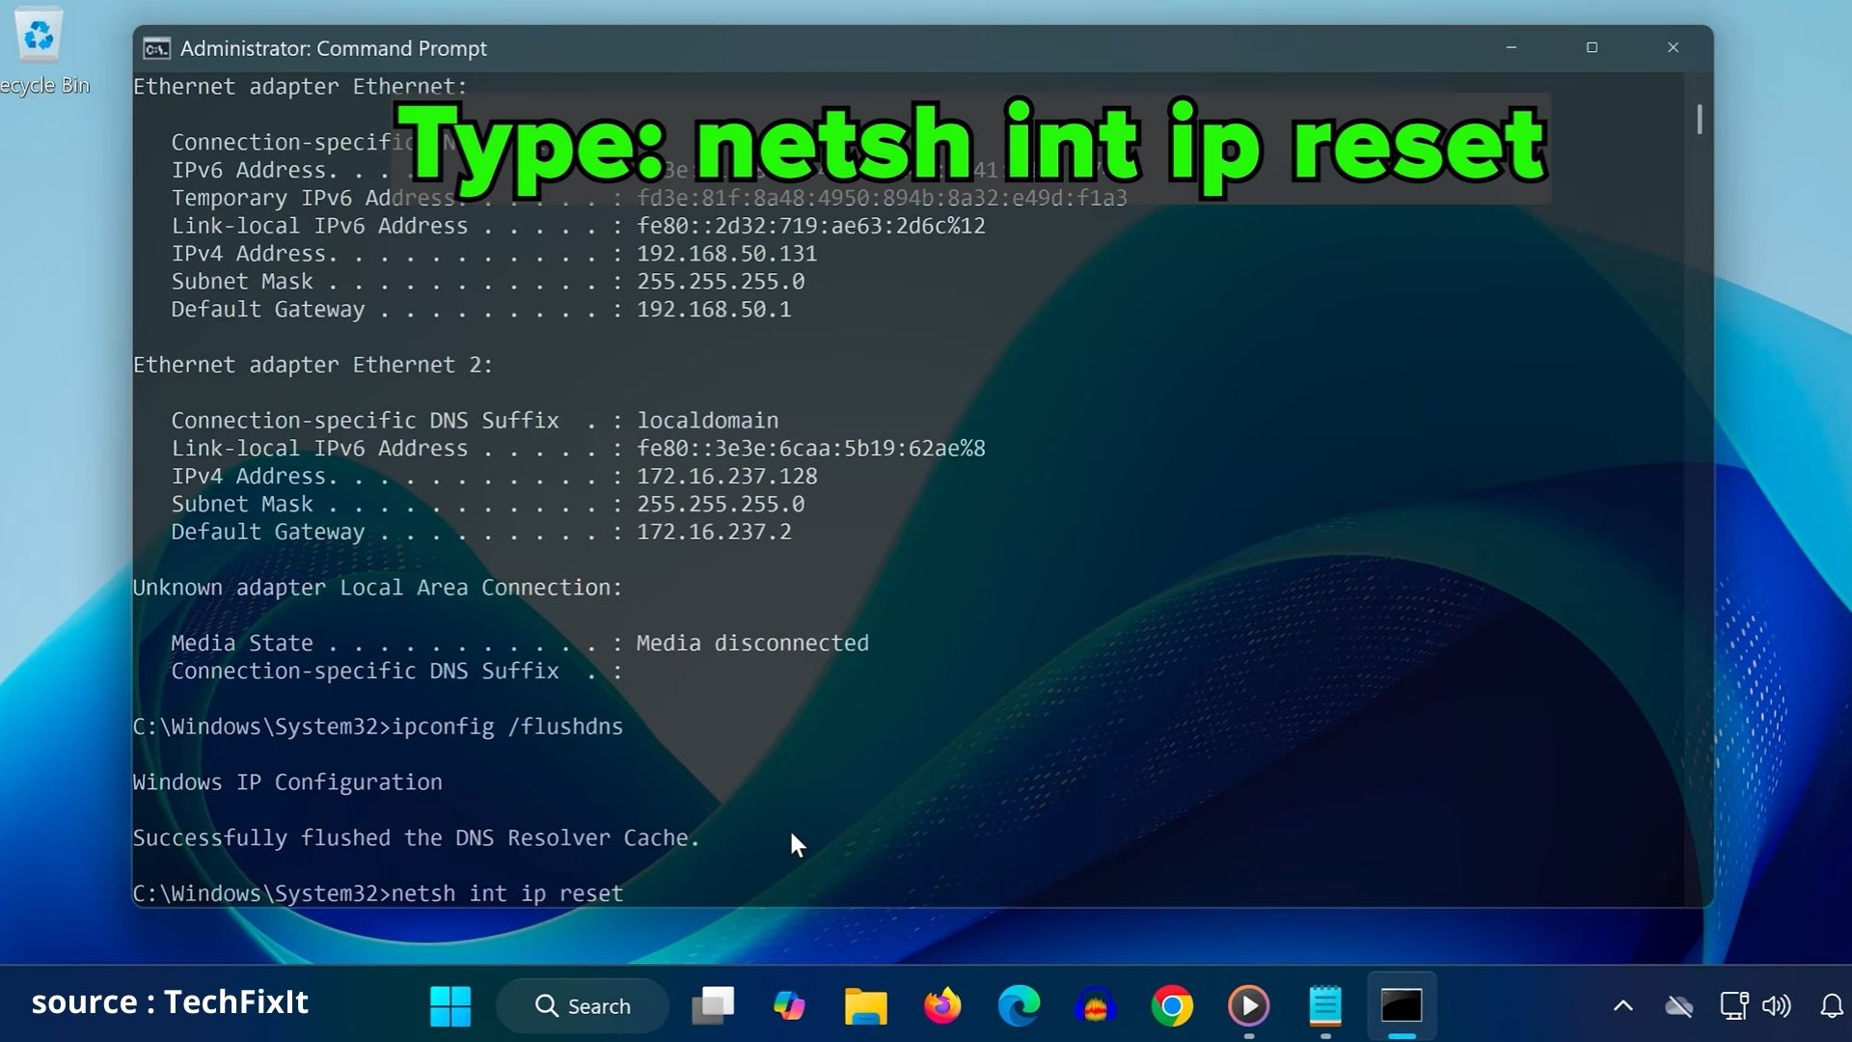Open the blue and red app beside Edge
1852x1042 pixels.
pos(1096,1006)
